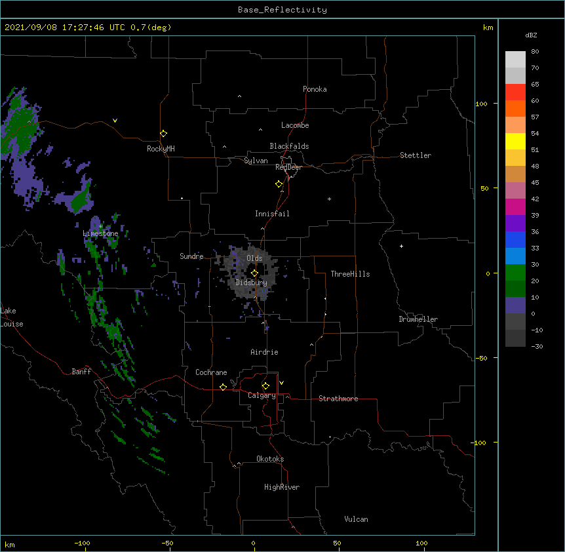Select the yellow diamond marker above Calgary label
The image size is (565, 552).
tap(265, 386)
